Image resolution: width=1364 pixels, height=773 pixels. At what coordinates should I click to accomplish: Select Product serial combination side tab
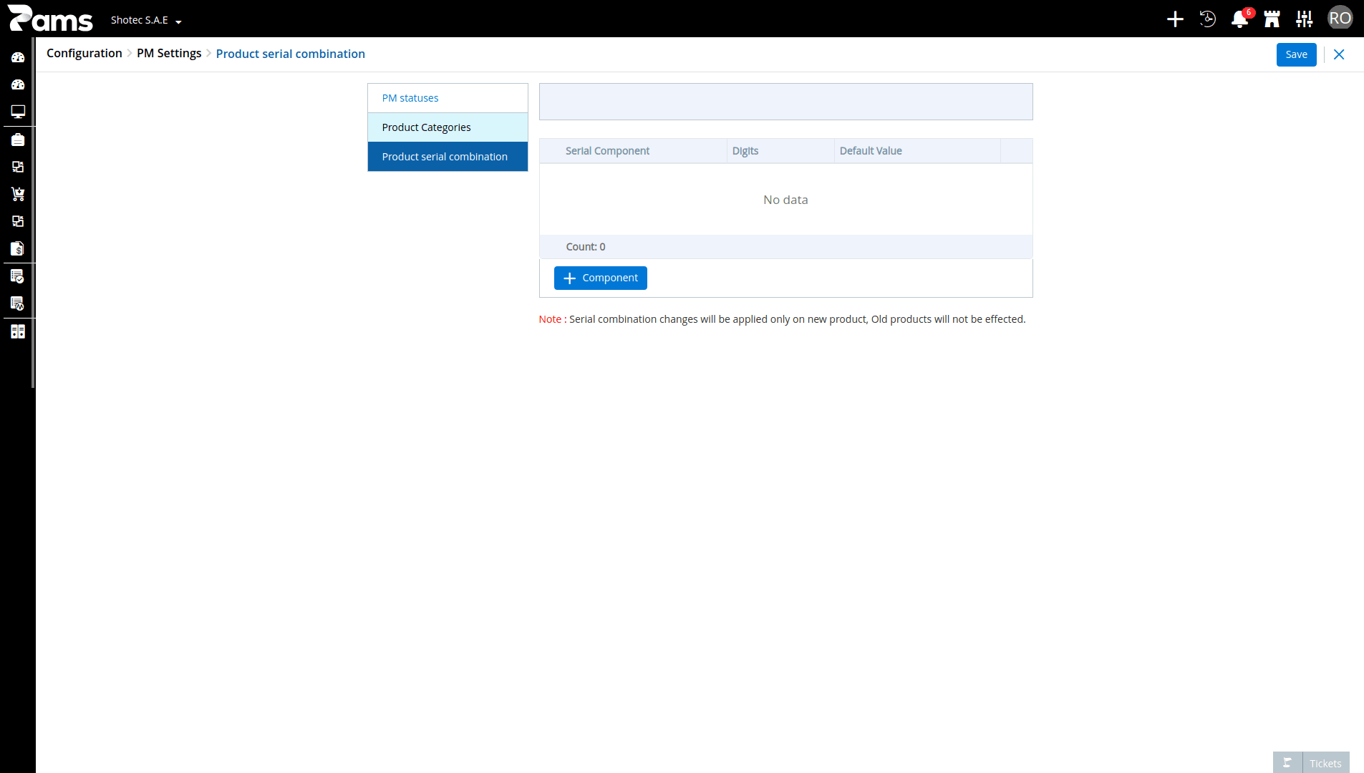[448, 157]
